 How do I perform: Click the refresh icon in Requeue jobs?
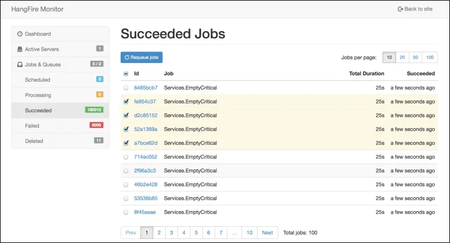(x=127, y=58)
